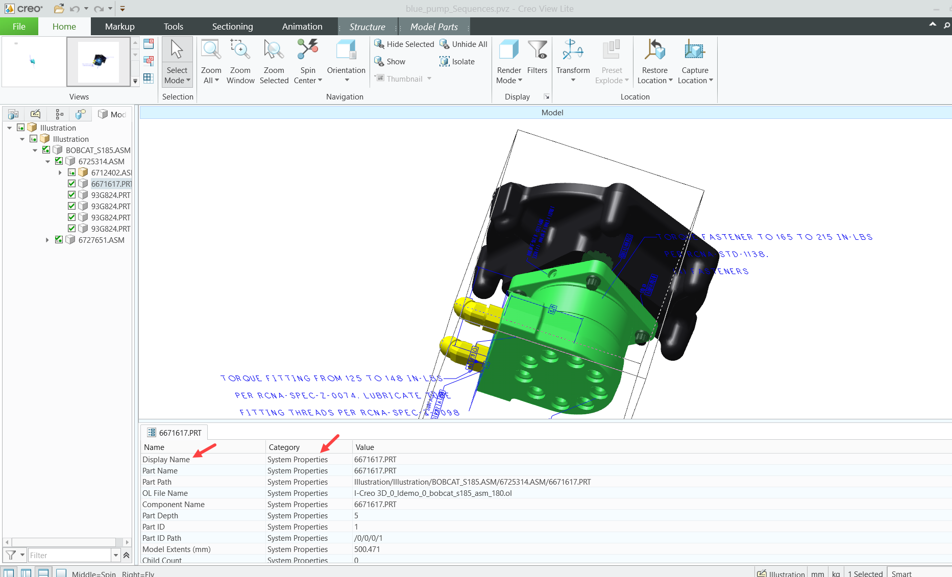Screen dimensions: 952x577
Task: Select the first view thumbnail in Views gallery
Action: pyautogui.click(x=33, y=62)
